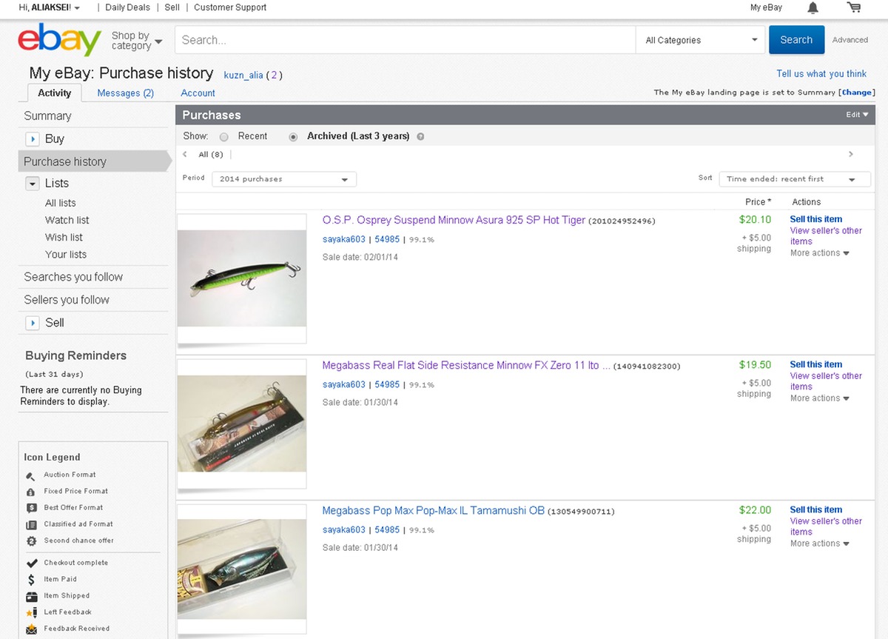Open the Hi, ALIAKSEI account dropdown
This screenshot has height=639, width=888.
(50, 7)
